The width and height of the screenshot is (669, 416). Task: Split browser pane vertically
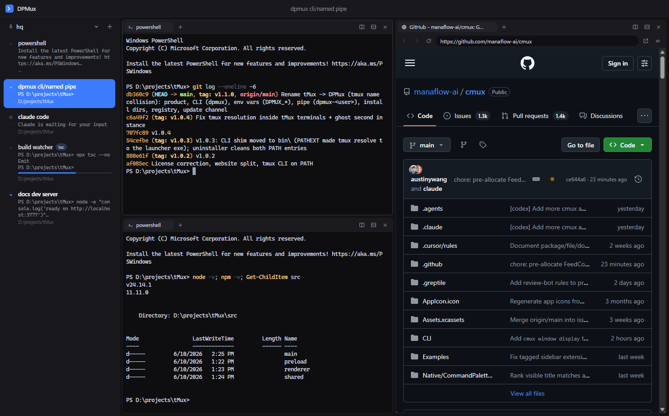point(635,27)
